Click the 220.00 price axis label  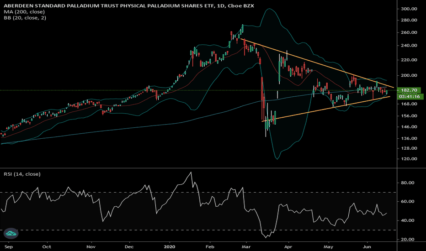point(409,60)
